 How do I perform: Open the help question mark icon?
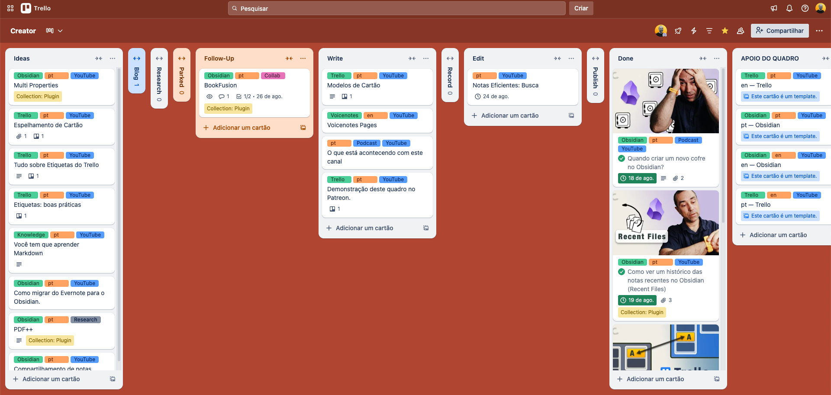(805, 8)
